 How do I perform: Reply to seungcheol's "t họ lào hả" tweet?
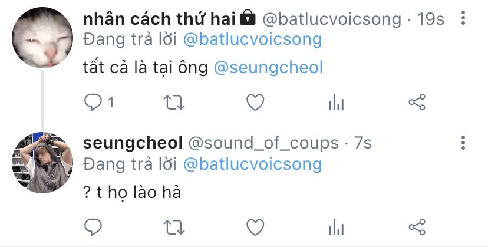[93, 227]
